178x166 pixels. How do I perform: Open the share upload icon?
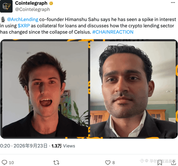[174, 163]
